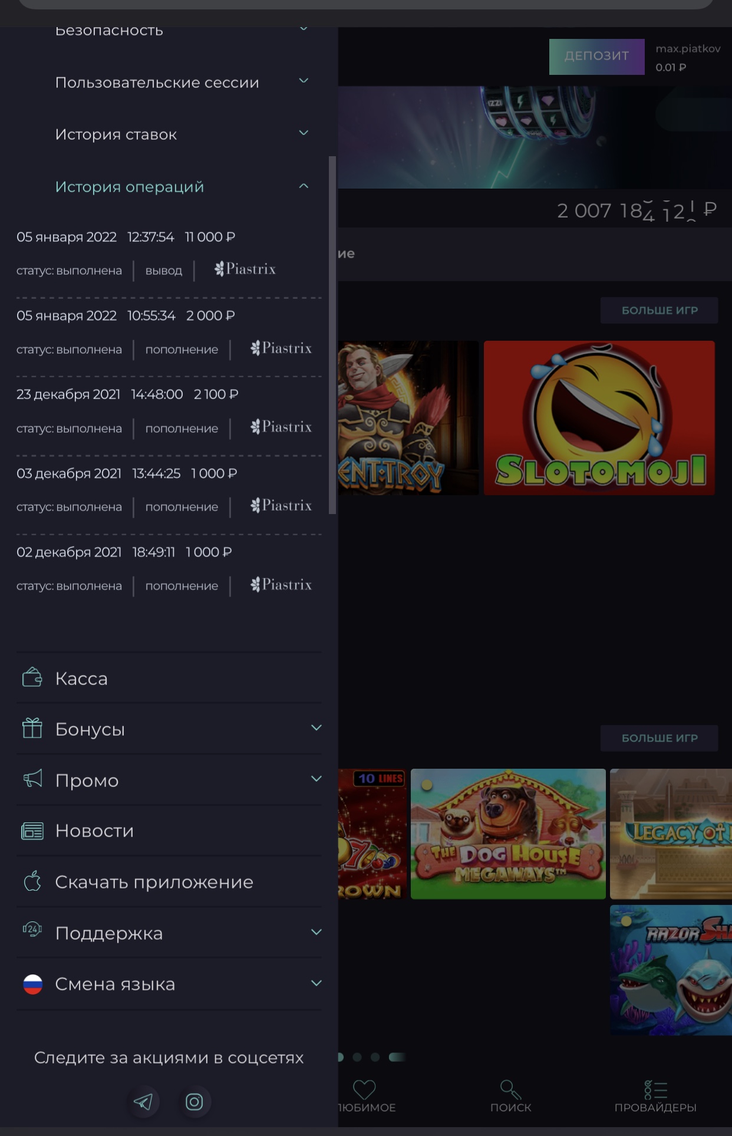Collapse История операций chevron
Screen dimensions: 732x1136
pos(304,186)
